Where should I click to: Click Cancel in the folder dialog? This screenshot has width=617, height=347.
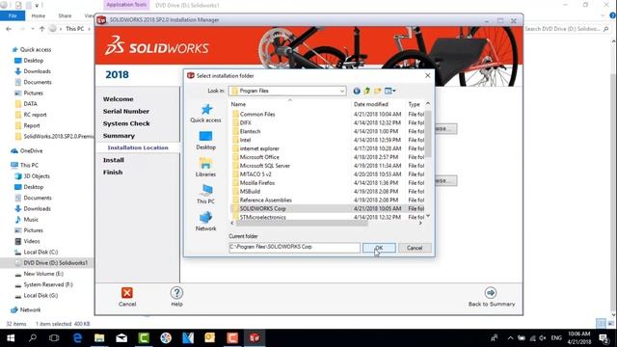point(415,248)
